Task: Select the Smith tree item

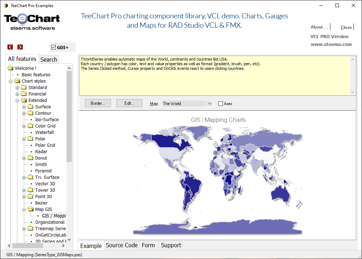Action: [41, 165]
